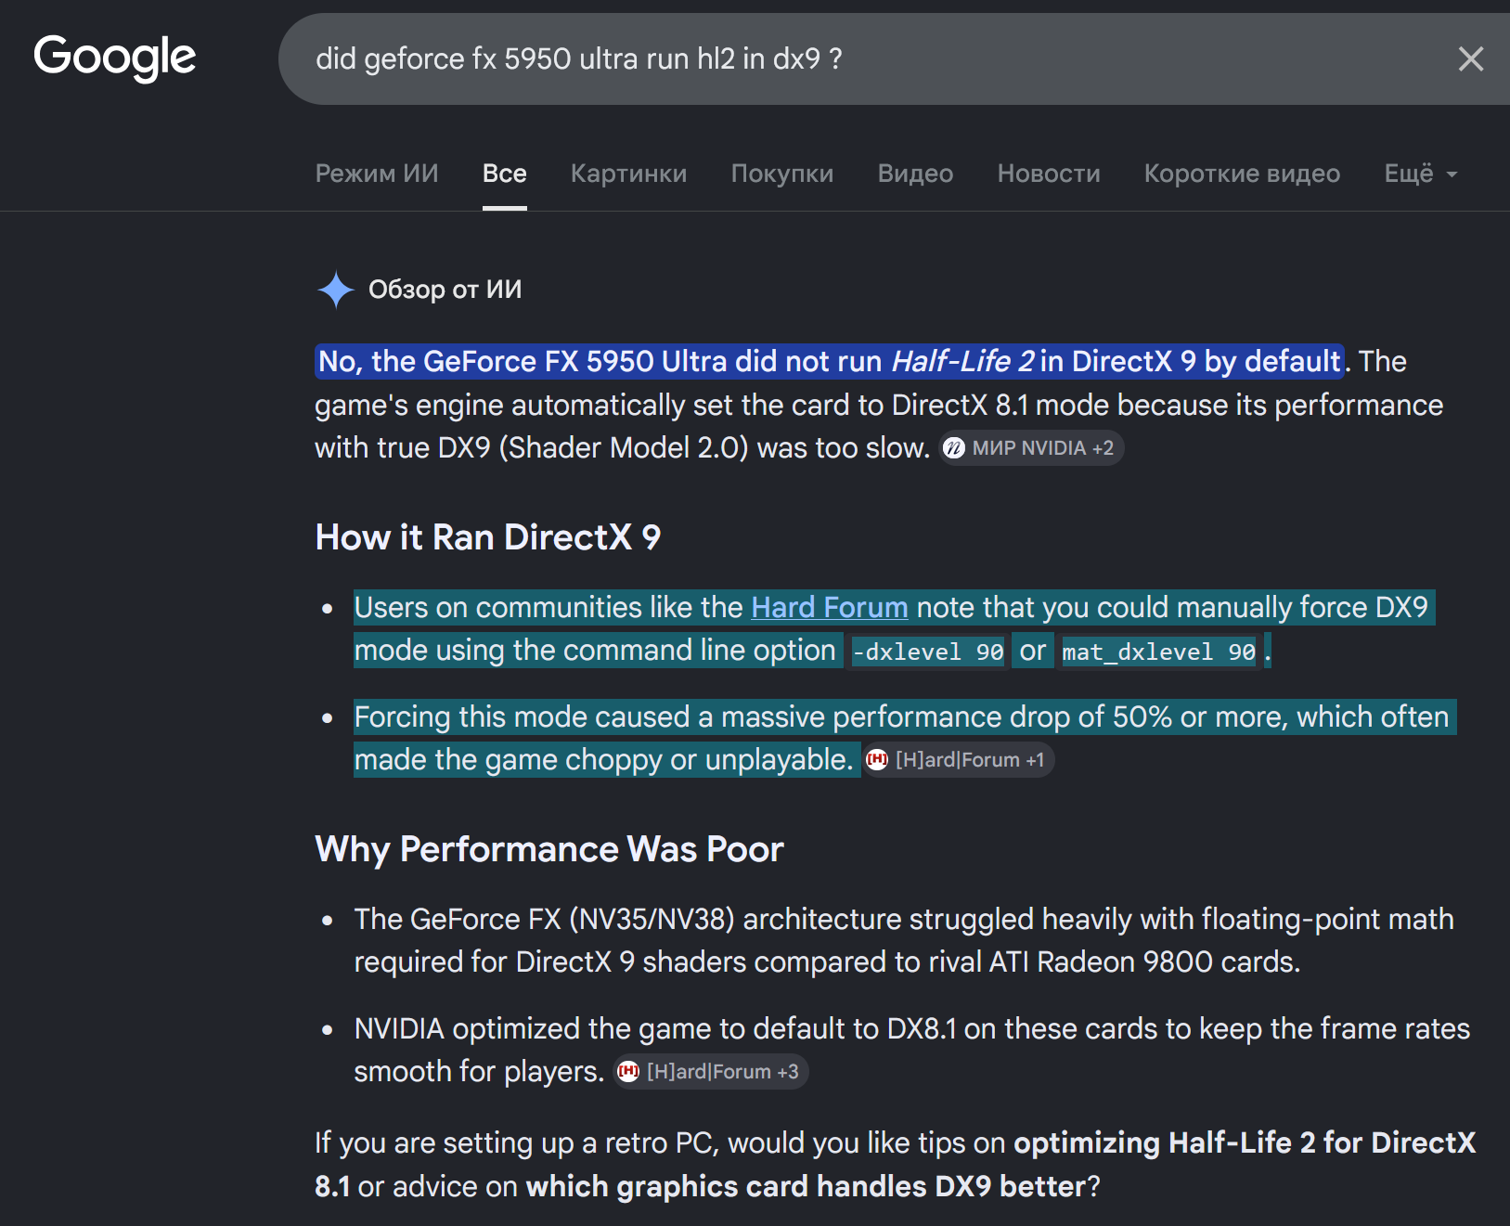Click the bullet about NV35/NV38 architecture
1510x1226 pixels.
pyautogui.click(x=904, y=940)
